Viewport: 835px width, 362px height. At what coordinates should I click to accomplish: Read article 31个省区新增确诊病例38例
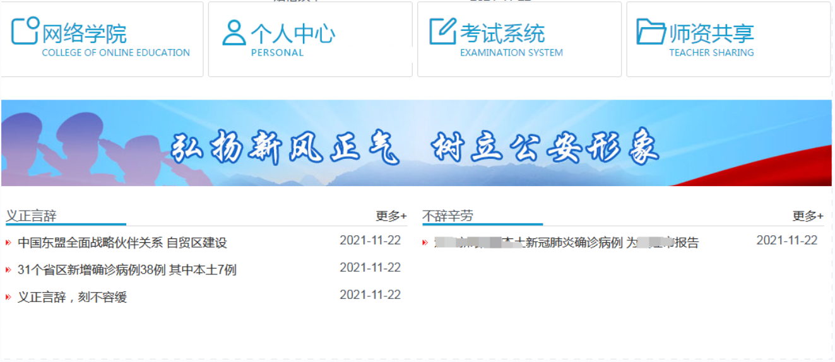[x=127, y=270]
